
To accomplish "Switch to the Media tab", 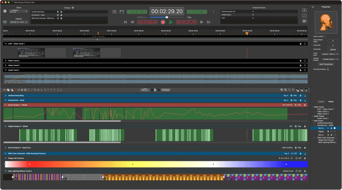I will click(331, 102).
